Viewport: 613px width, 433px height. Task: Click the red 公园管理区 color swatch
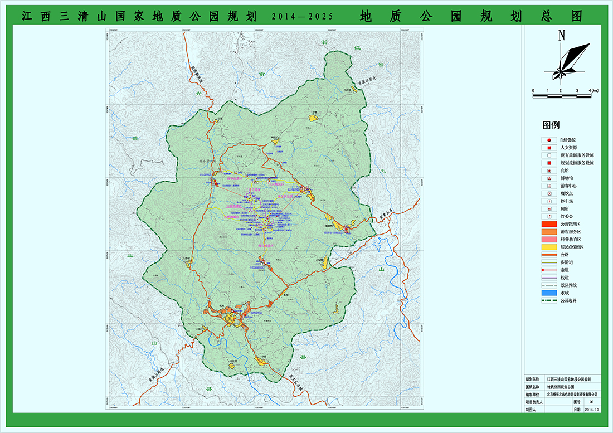549,224
